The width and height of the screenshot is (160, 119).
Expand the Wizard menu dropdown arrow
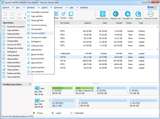tap(51, 8)
